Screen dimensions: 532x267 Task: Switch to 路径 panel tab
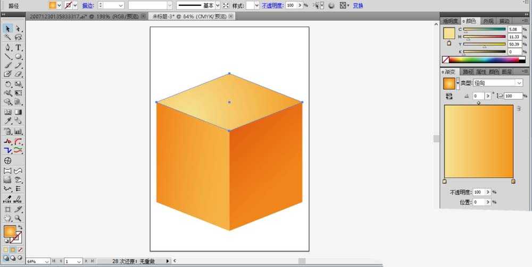pyautogui.click(x=468, y=72)
